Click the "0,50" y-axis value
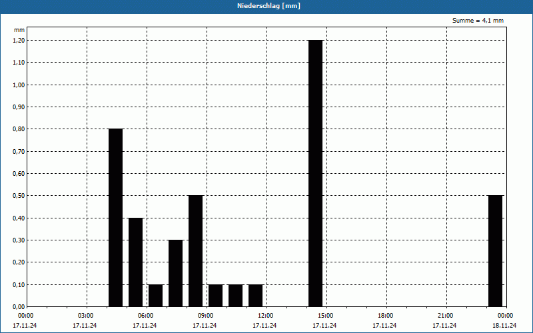 click(x=19, y=196)
